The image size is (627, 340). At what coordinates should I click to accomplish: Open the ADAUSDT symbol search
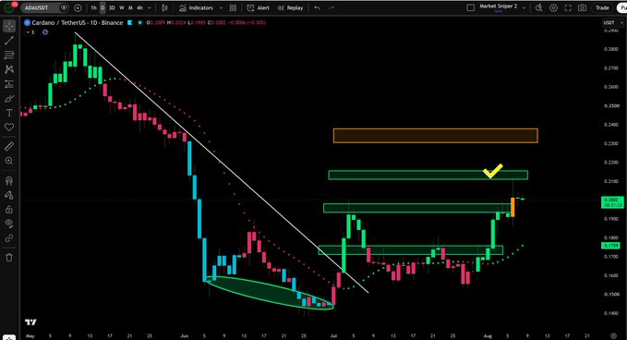(x=41, y=7)
